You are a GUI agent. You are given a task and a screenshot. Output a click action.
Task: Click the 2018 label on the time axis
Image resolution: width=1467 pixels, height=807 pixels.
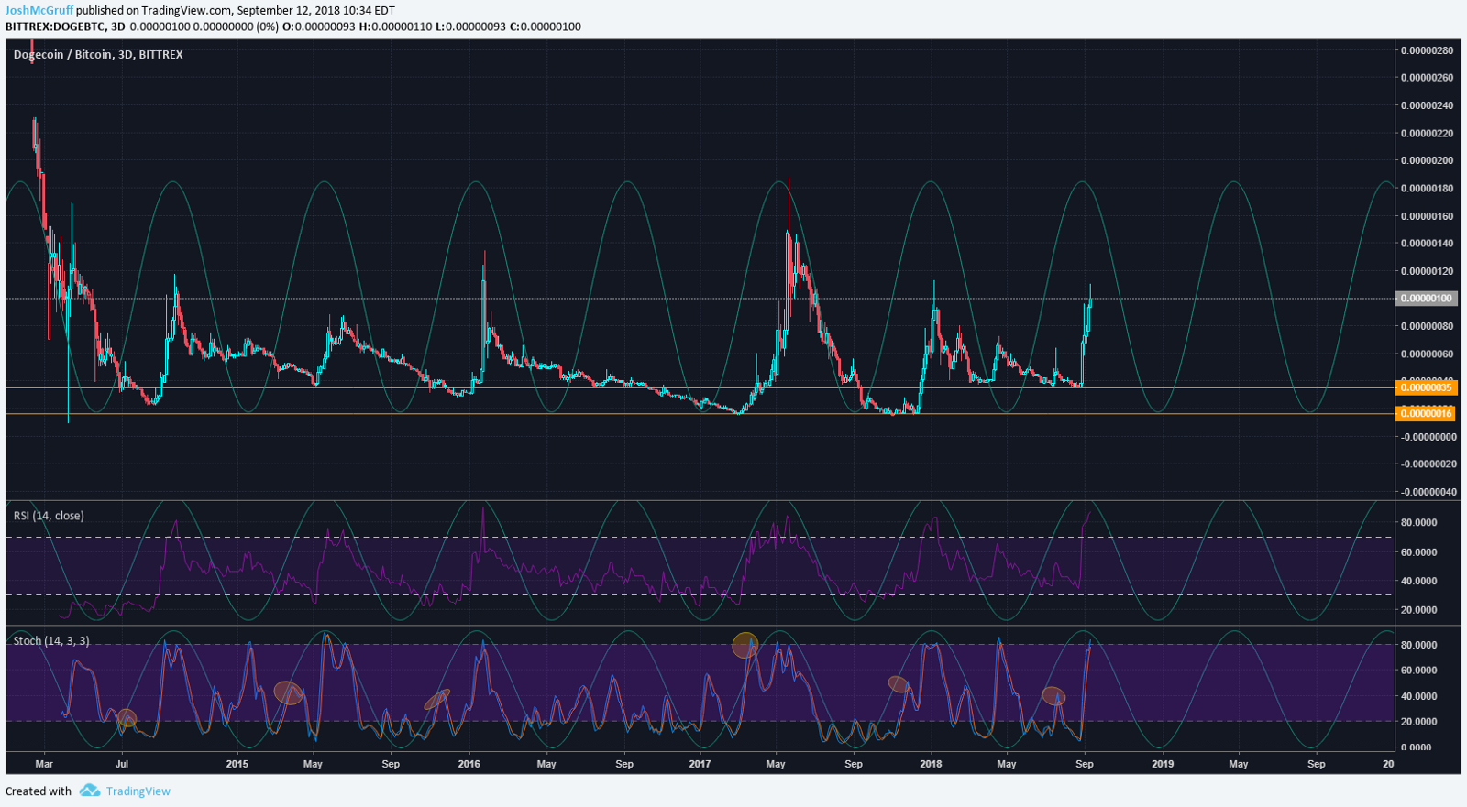(931, 764)
